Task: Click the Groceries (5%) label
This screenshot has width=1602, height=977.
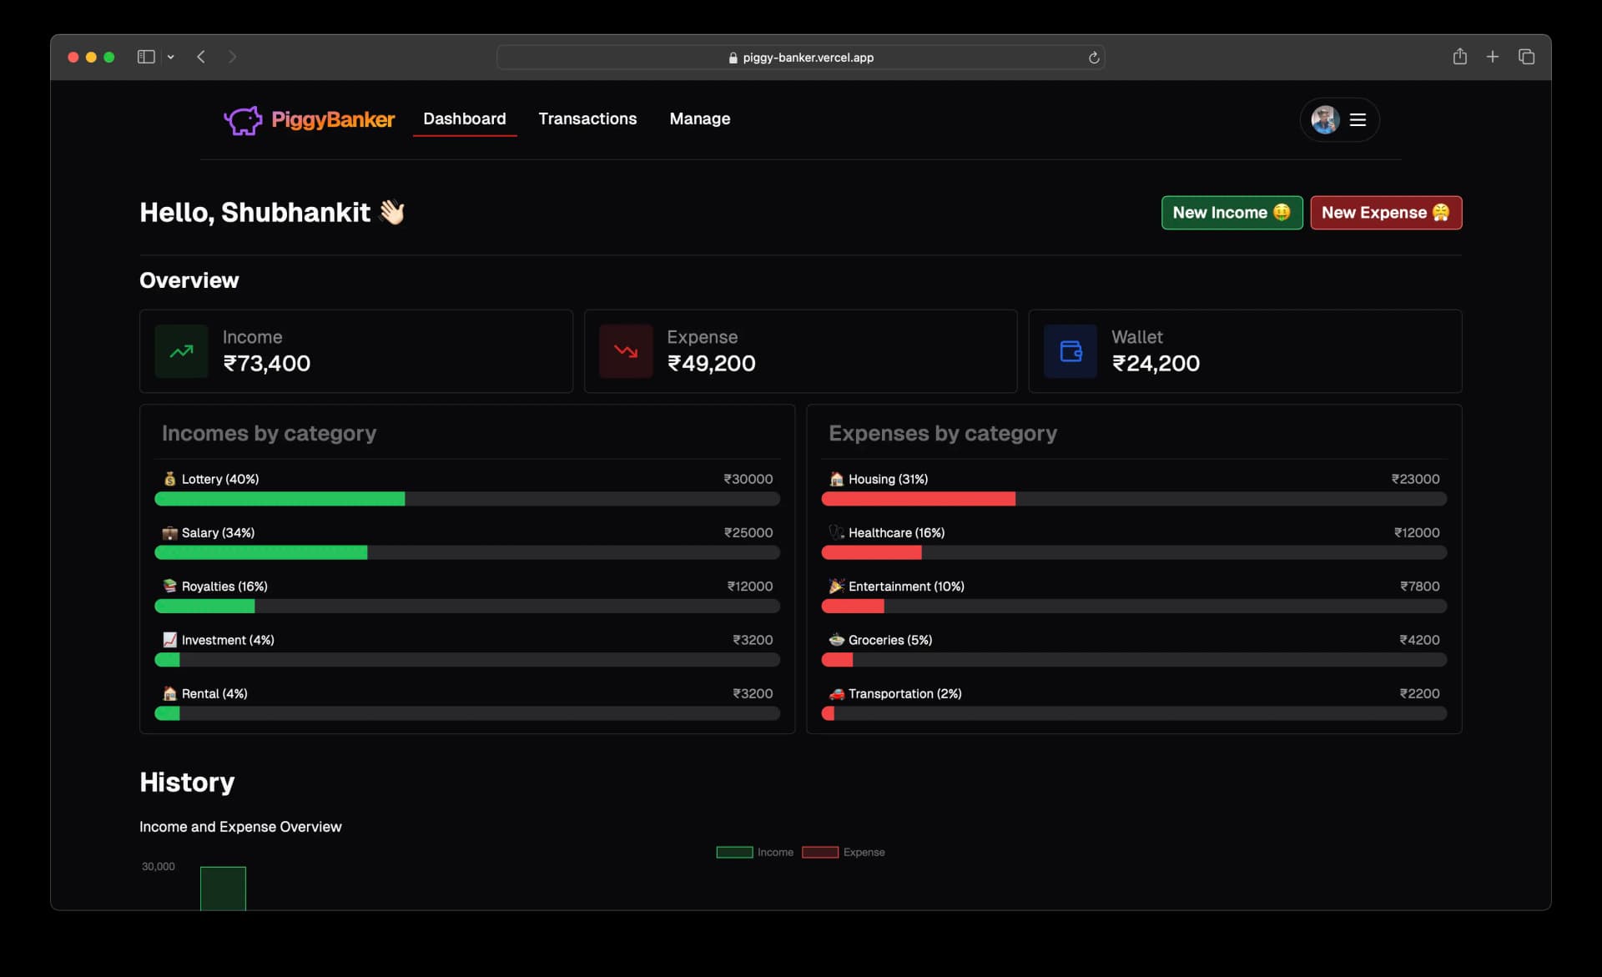Action: [890, 640]
